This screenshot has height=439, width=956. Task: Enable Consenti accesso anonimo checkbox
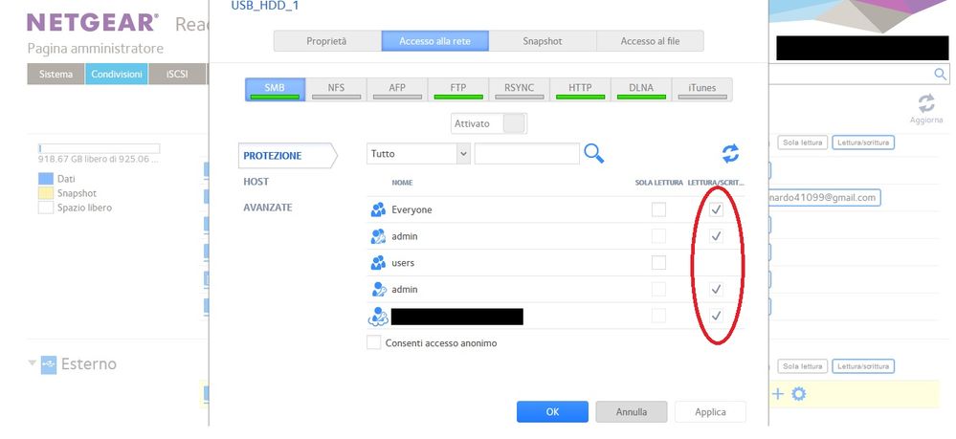(374, 342)
